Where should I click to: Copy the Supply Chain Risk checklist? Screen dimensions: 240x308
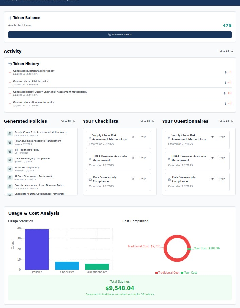click(143, 137)
